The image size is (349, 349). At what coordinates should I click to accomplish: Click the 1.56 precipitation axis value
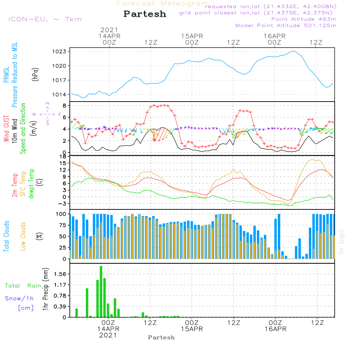click(x=60, y=274)
